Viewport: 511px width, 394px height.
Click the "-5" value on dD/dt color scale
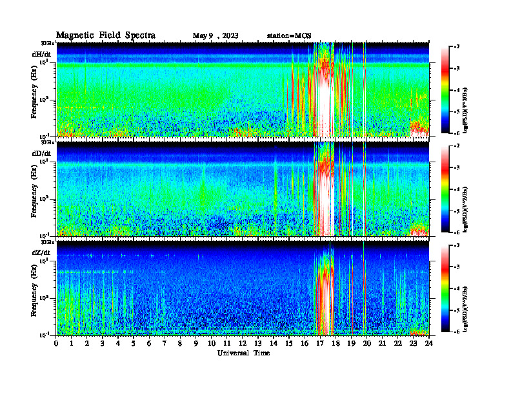(x=457, y=211)
